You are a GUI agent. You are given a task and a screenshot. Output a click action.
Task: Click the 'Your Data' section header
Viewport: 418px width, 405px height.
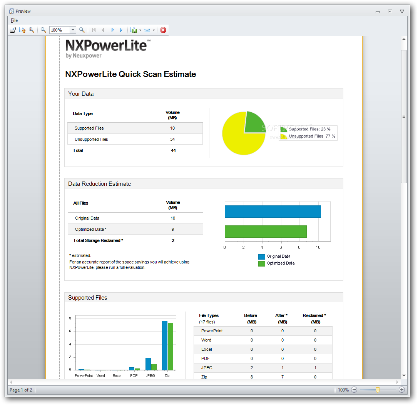coord(204,93)
